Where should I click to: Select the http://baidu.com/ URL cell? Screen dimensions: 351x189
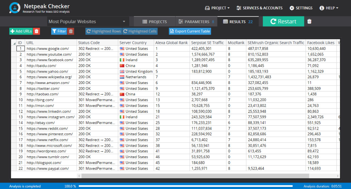point(51,66)
